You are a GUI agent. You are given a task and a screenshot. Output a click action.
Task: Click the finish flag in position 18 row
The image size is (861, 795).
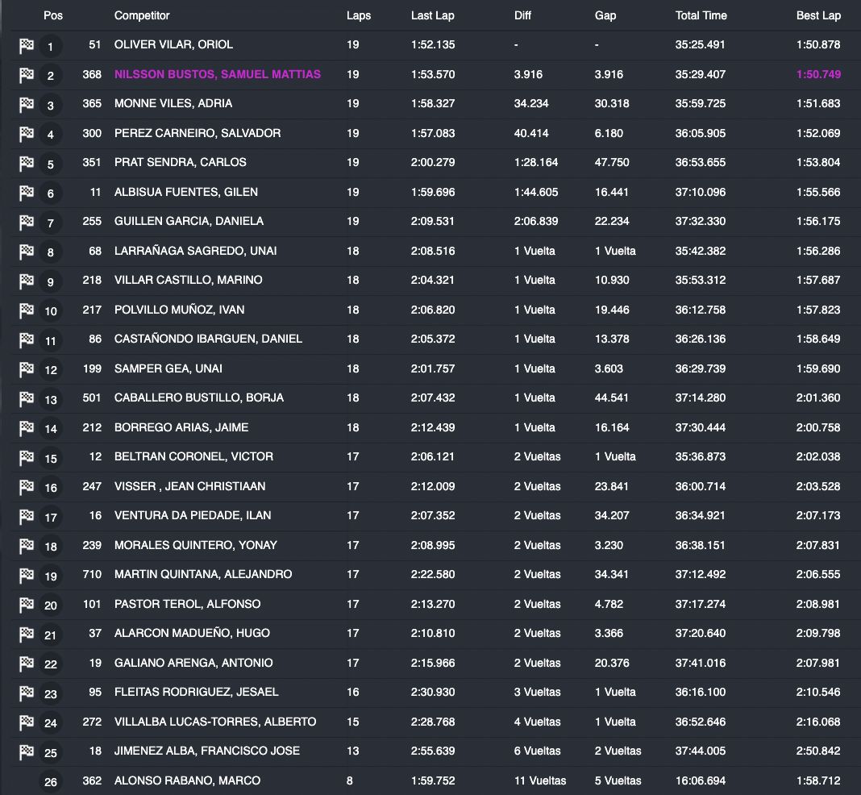[26, 546]
